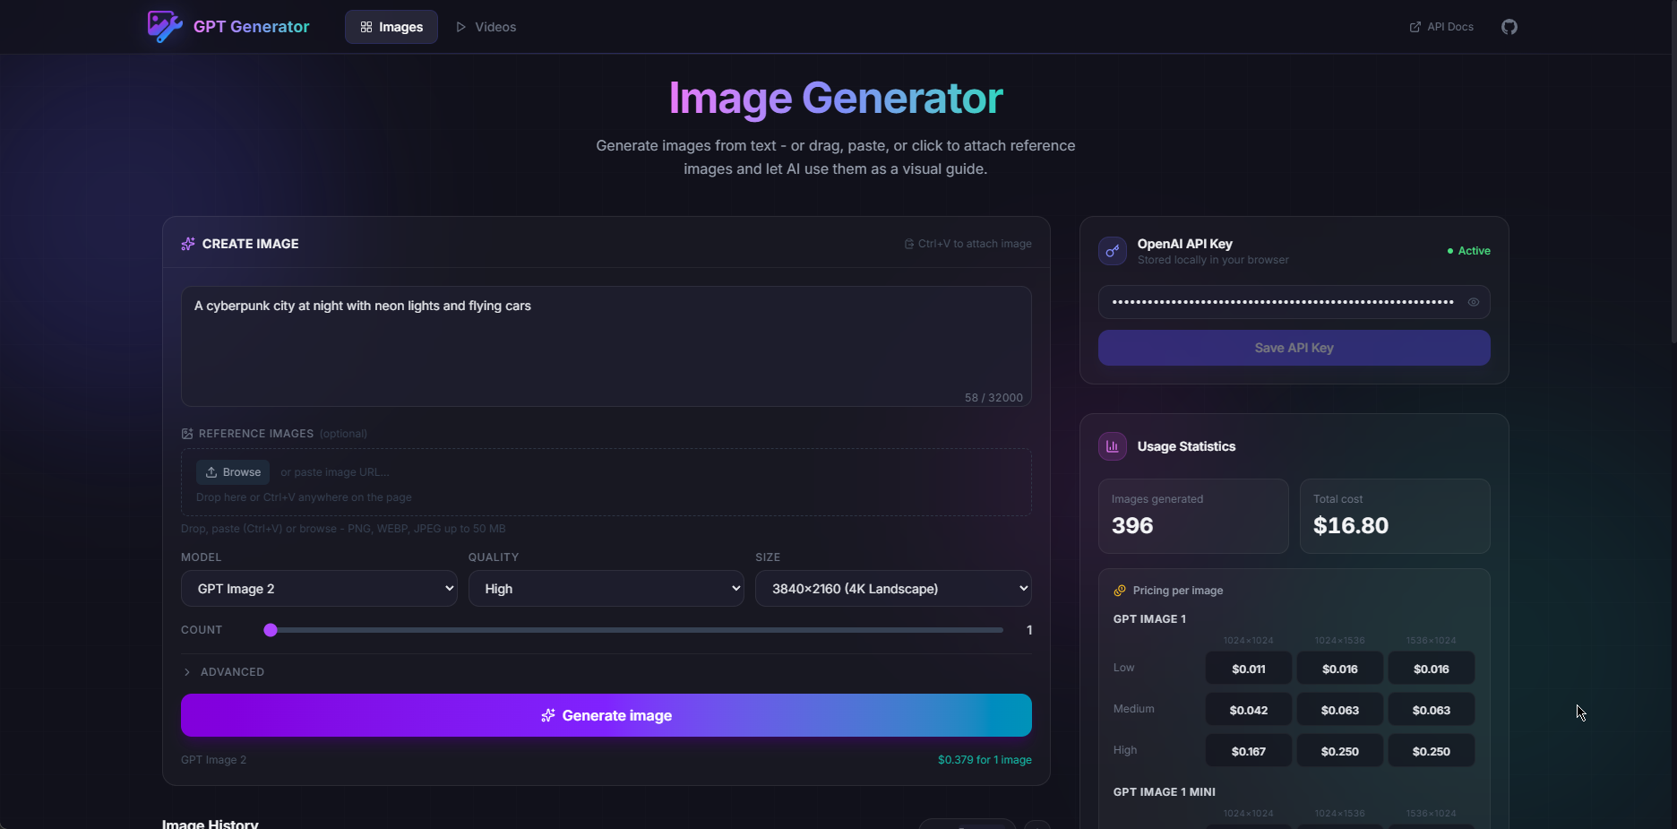The height and width of the screenshot is (829, 1677).
Task: Click the sparkle icon beside CREATE IMAGE
Action: click(x=188, y=244)
